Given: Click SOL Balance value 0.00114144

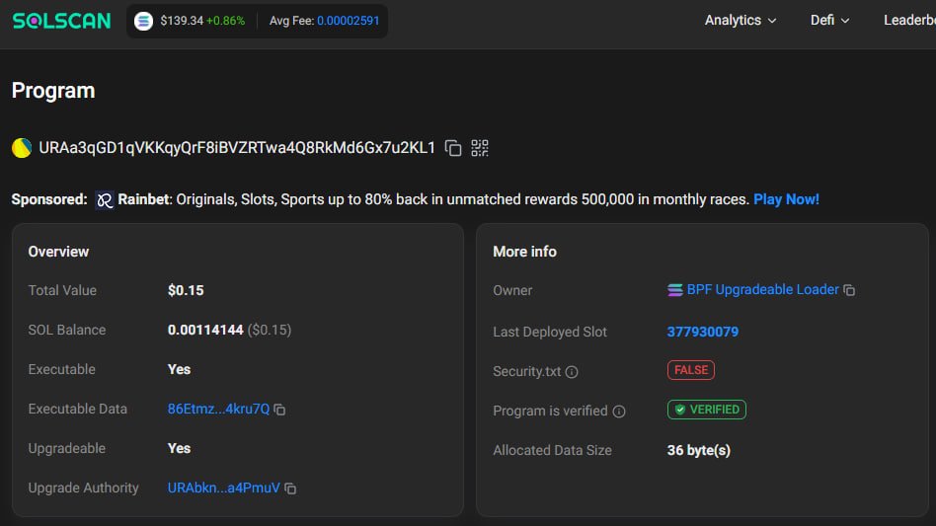Looking at the screenshot, I should 205,330.
